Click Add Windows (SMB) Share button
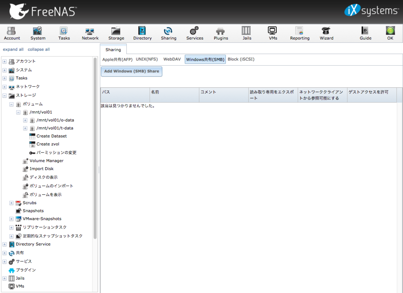The height and width of the screenshot is (293, 403). [131, 71]
